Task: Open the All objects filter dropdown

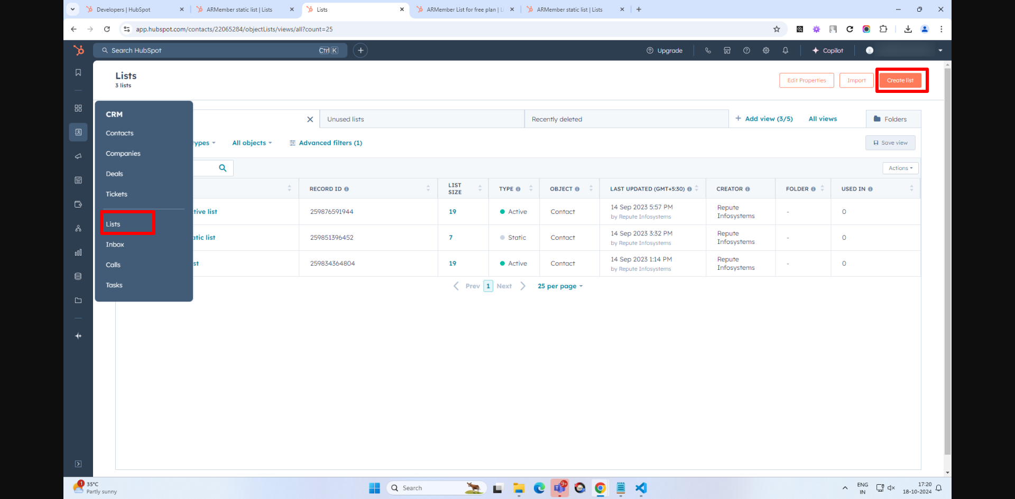Action: 252,143
